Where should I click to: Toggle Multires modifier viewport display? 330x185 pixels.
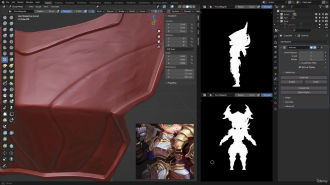311,48
